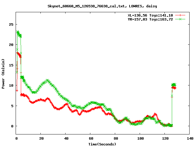Click the x-axis tick label 40
Viewport: 196px width, 147px height.
coord(66,138)
